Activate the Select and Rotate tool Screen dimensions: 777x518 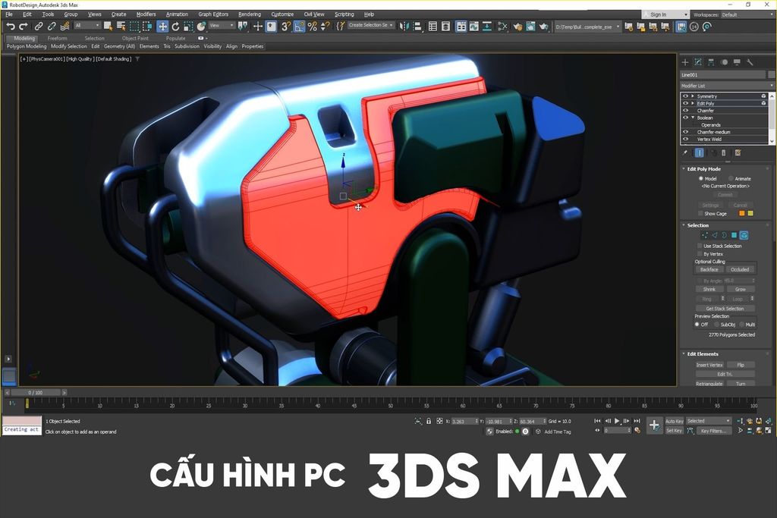point(175,27)
